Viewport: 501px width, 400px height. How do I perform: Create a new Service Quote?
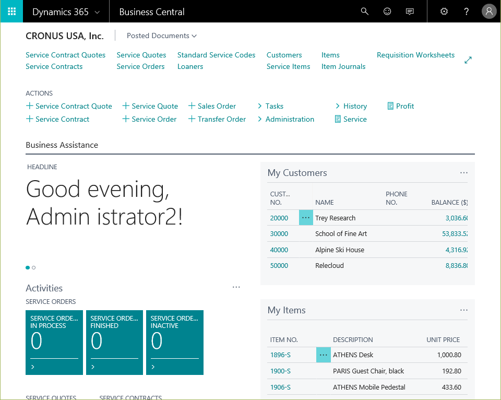tap(150, 106)
